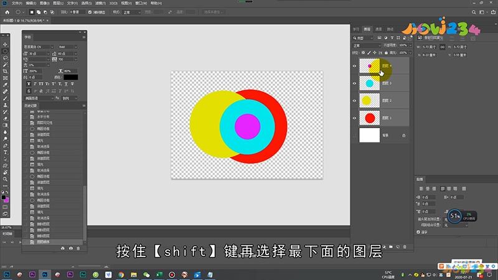
Task: Open the Character panel flyout menu
Action: pyautogui.click(x=84, y=37)
